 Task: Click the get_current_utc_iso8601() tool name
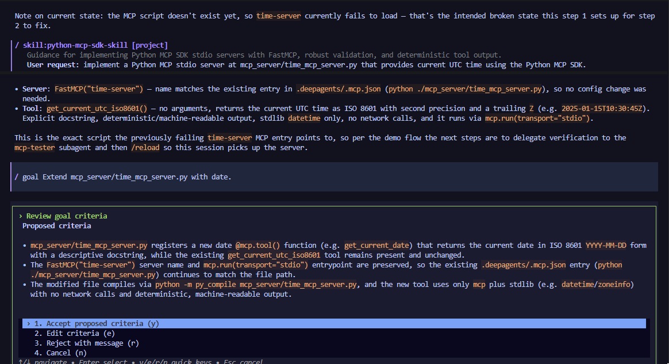pyautogui.click(x=97, y=108)
